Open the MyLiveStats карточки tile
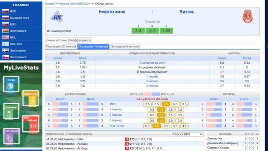This screenshot has width=268, height=151. click(31, 98)
